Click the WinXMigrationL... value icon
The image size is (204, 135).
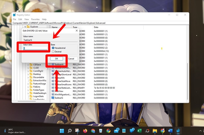coord(53,94)
